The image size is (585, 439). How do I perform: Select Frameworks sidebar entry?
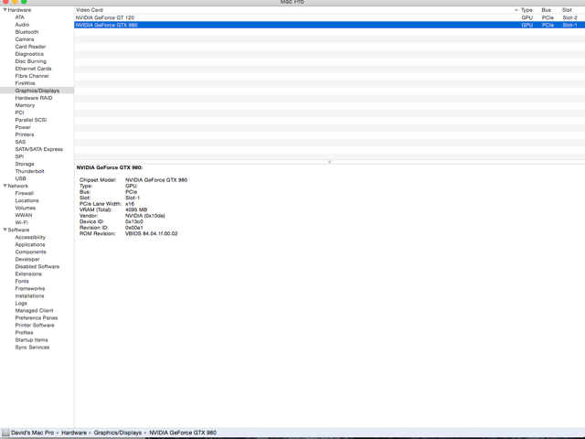pos(30,289)
